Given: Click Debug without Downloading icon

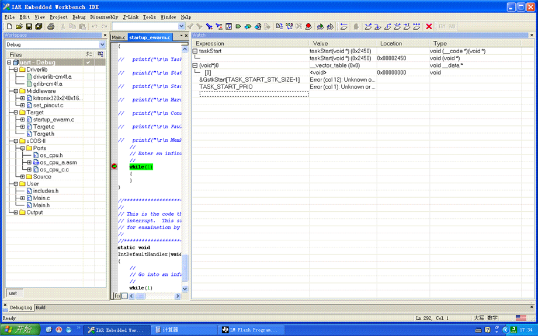Looking at the screenshot, I should (x=330, y=26).
